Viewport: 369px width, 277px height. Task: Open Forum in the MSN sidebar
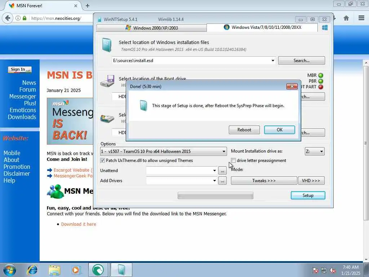(27, 89)
